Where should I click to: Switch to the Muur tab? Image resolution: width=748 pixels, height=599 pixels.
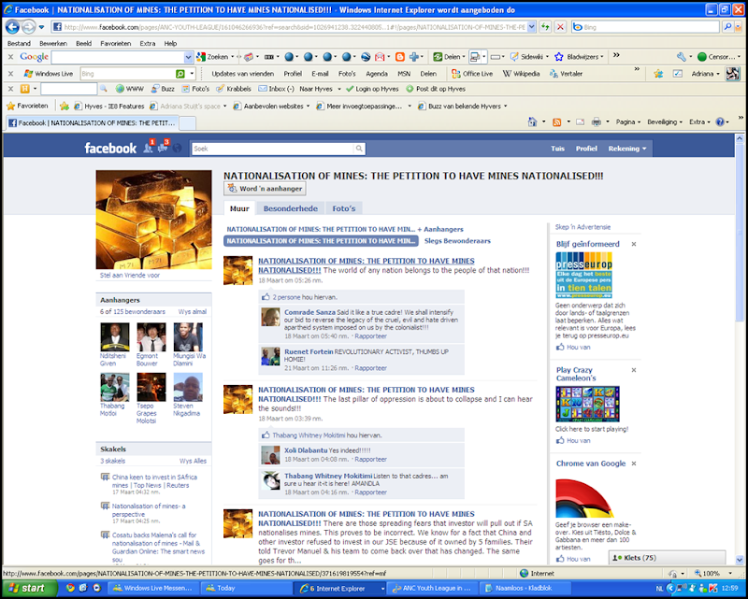coord(239,208)
